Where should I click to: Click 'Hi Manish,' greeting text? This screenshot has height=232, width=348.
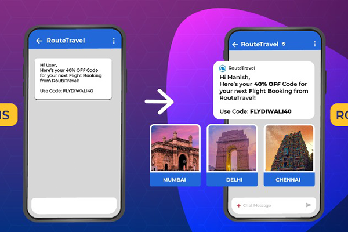[x=235, y=77]
